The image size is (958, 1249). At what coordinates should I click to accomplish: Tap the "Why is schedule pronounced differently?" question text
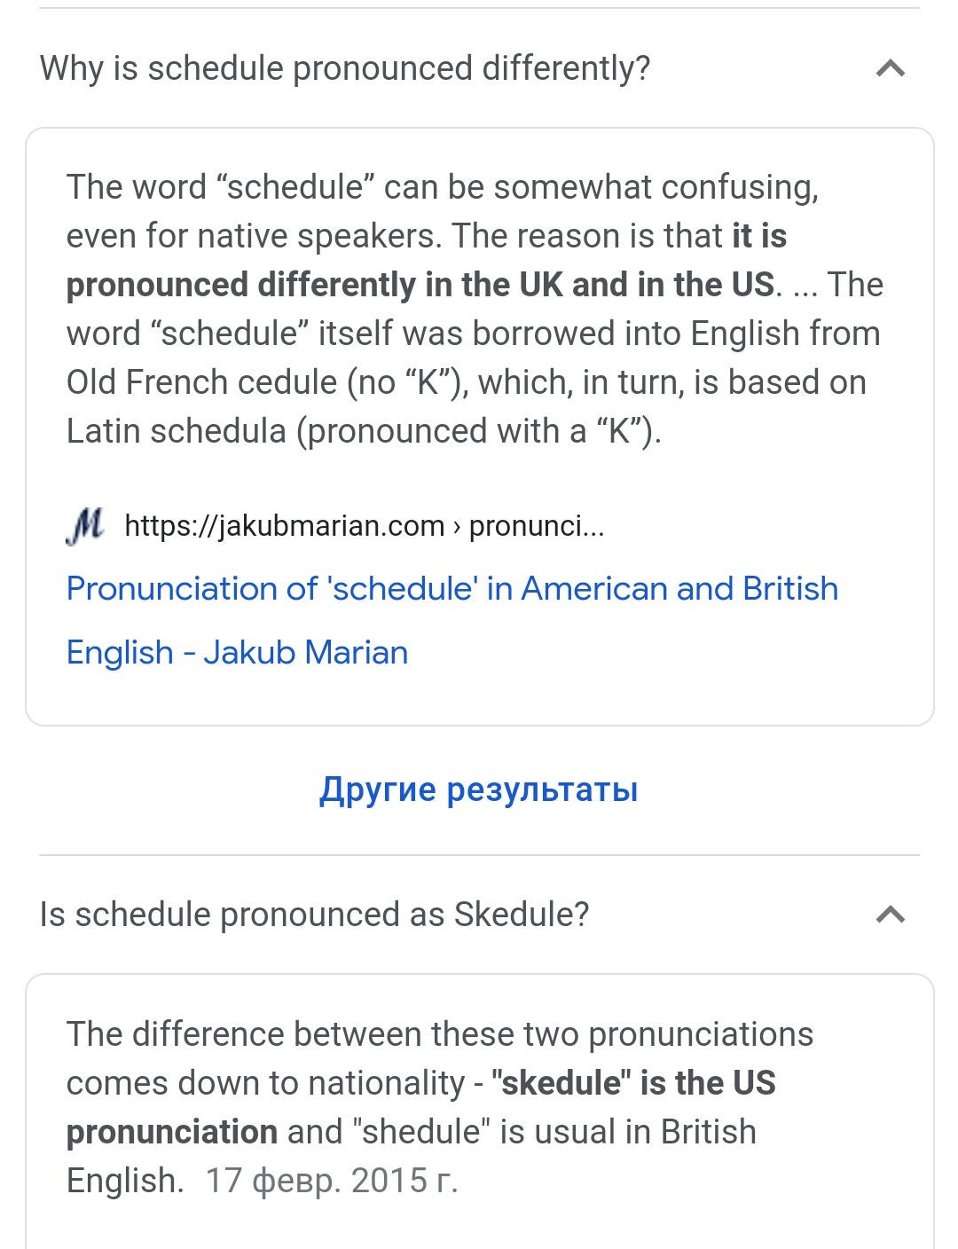pos(345,68)
